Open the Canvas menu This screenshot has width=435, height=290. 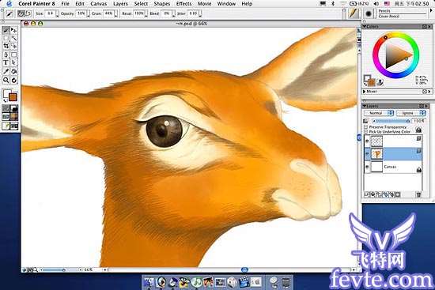coord(99,4)
